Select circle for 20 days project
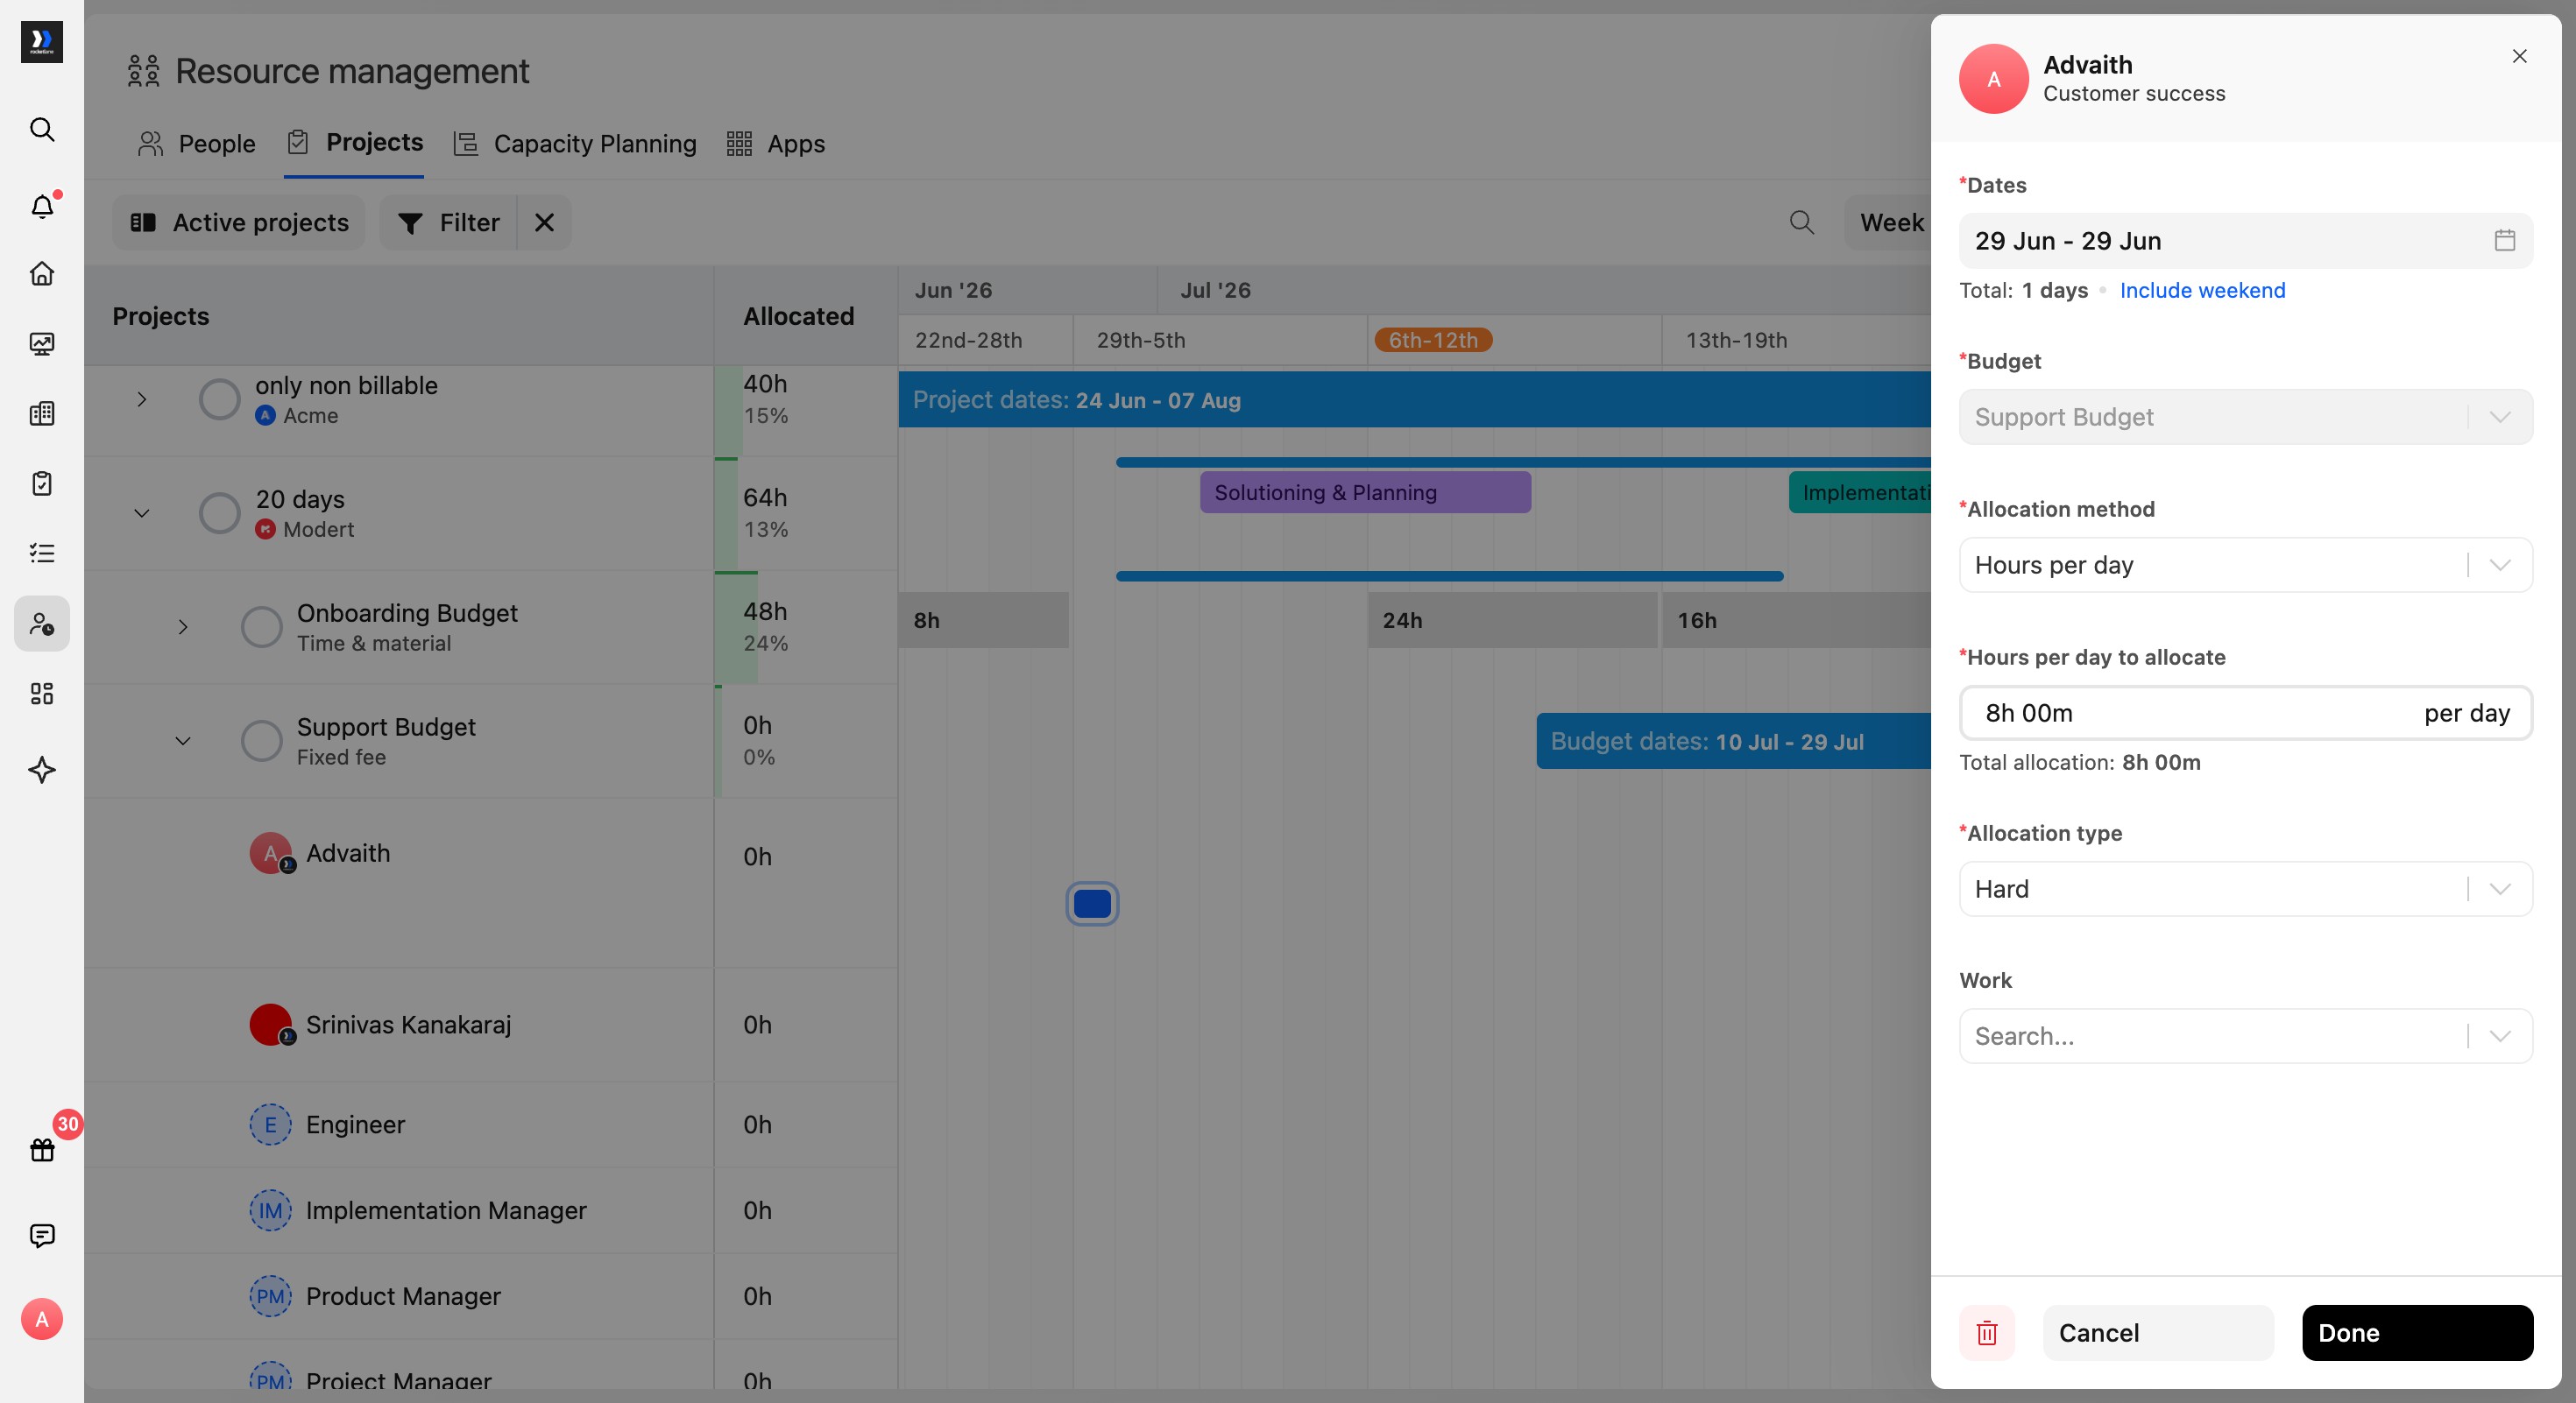 tap(219, 512)
